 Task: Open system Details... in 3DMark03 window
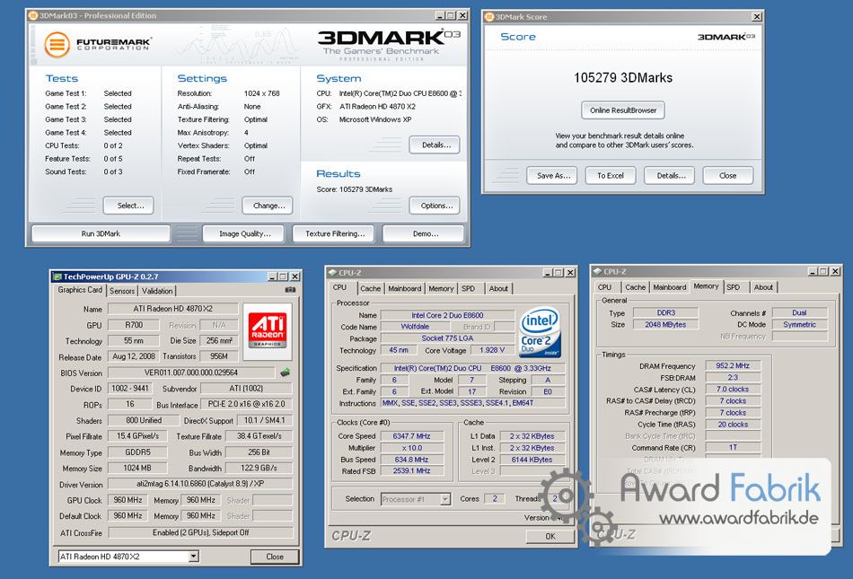435,145
